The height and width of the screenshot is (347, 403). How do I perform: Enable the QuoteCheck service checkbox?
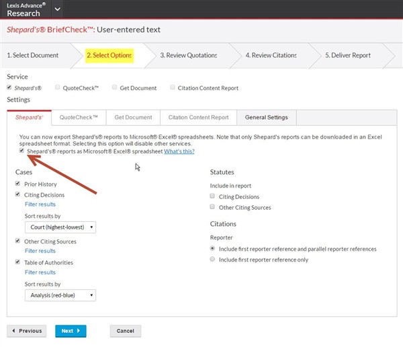[58, 87]
